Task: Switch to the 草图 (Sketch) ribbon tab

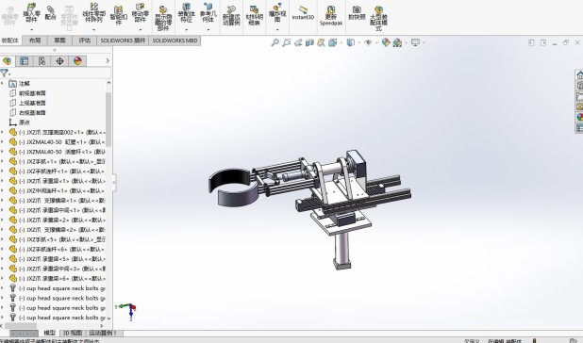Action: [x=59, y=41]
